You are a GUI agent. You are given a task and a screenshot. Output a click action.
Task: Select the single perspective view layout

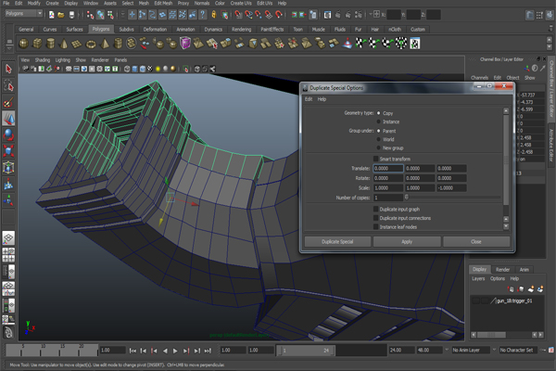8,237
